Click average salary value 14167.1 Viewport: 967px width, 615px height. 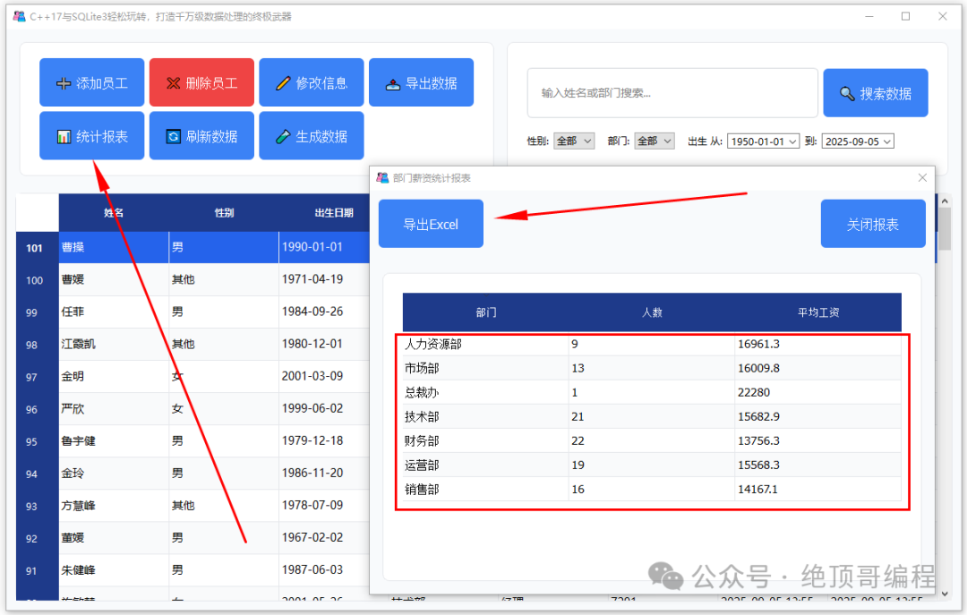click(758, 489)
